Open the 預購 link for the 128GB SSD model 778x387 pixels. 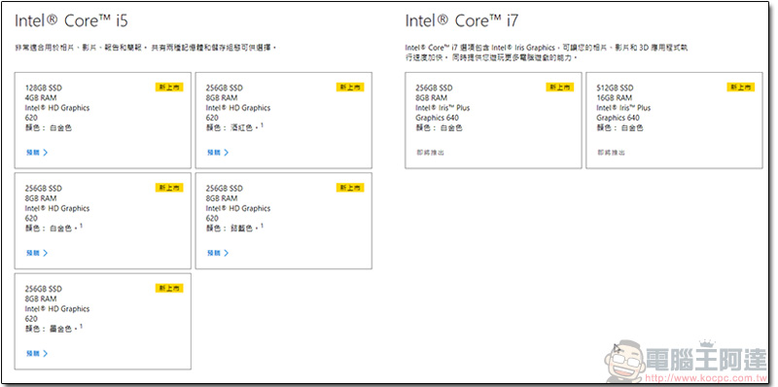[37, 153]
